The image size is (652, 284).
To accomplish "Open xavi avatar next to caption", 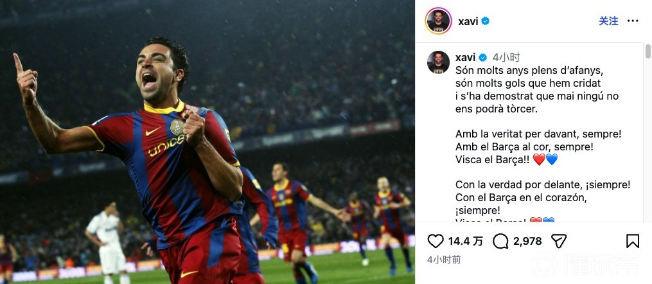I will (438, 62).
